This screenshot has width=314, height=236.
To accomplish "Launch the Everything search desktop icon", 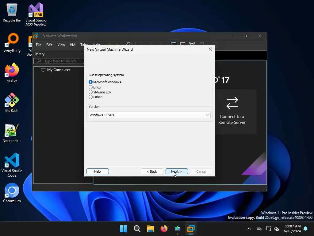I will pyautogui.click(x=12, y=42).
